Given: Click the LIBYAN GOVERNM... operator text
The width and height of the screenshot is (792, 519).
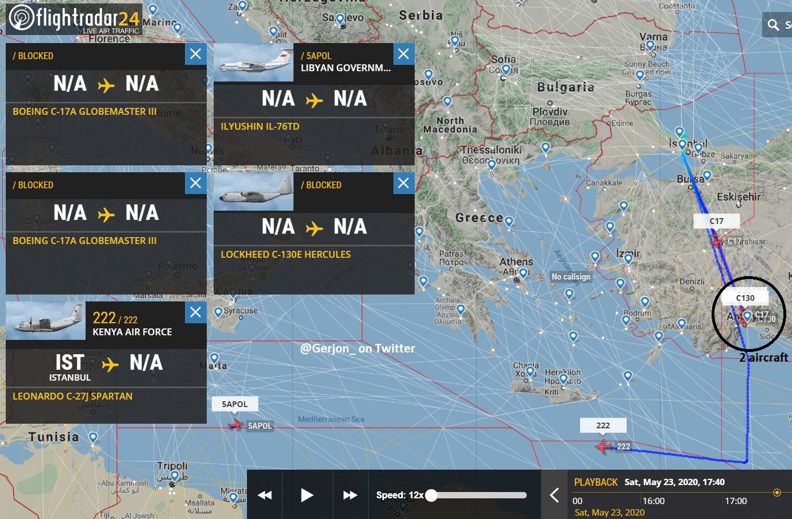Looking at the screenshot, I should [x=346, y=68].
